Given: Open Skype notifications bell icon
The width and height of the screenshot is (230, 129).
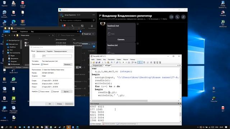Looking at the screenshot, I should click(x=92, y=26).
